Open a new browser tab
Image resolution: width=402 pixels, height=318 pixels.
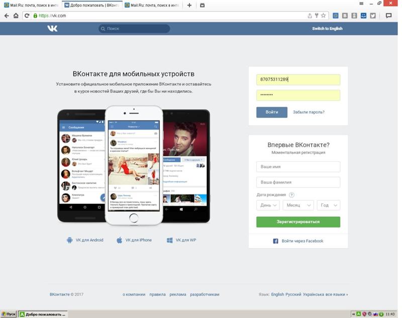pos(189,5)
